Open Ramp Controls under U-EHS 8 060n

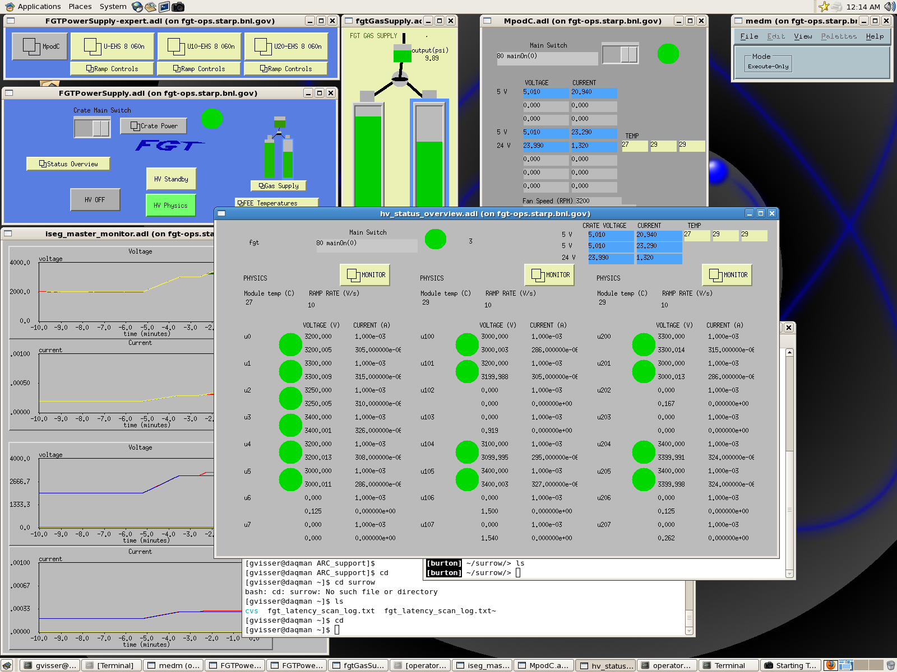112,68
